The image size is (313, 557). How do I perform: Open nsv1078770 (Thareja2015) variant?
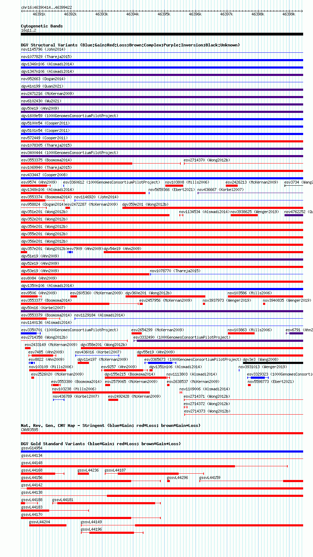(175, 271)
